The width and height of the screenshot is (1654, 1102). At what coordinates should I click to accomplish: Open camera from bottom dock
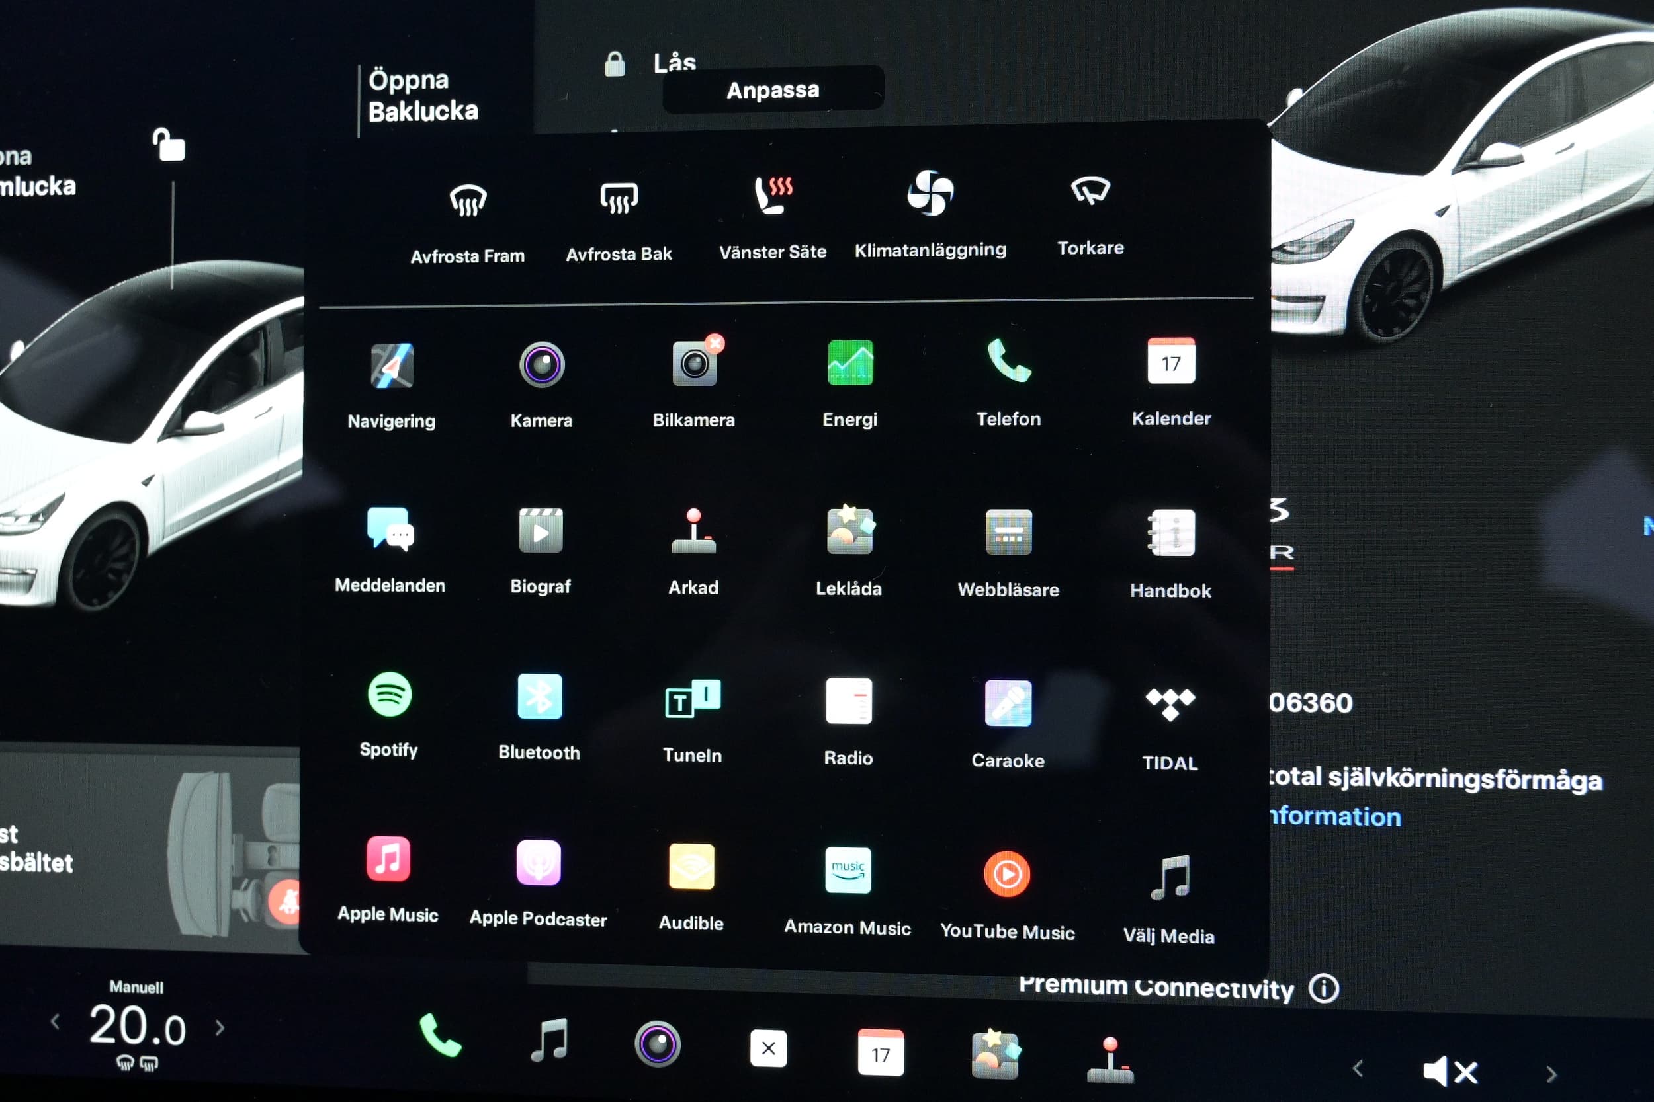(658, 1044)
